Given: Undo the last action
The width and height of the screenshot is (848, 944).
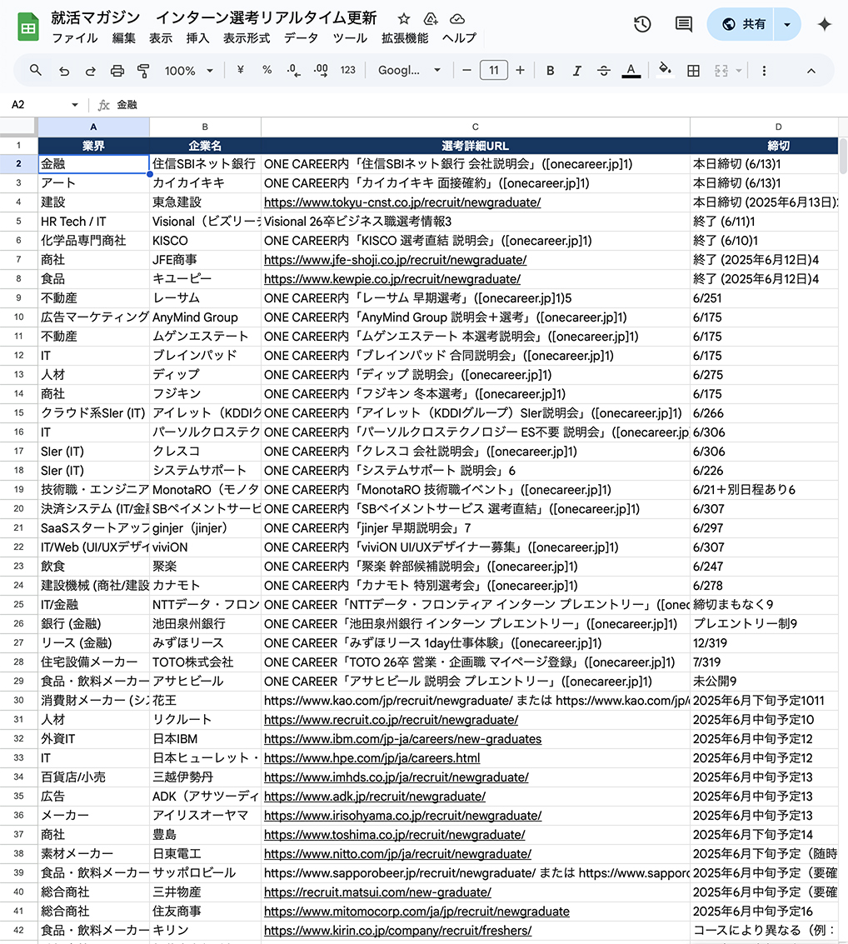Looking at the screenshot, I should (64, 71).
